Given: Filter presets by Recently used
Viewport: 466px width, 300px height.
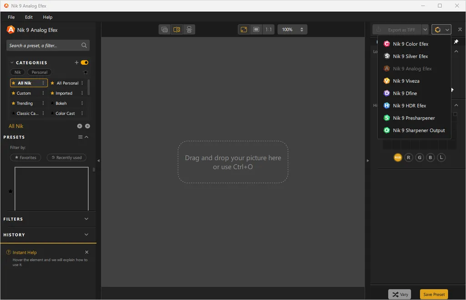Looking at the screenshot, I should pyautogui.click(x=66, y=158).
